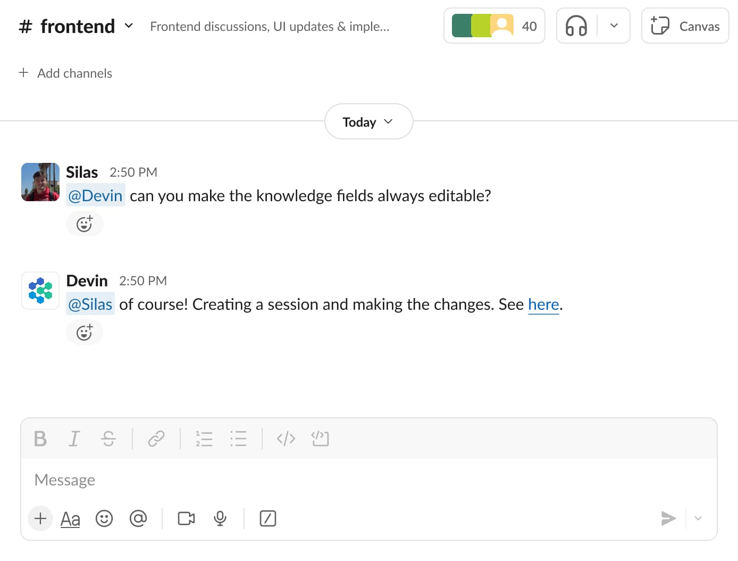
Task: Mention someone using the @ icon
Action: (x=139, y=518)
